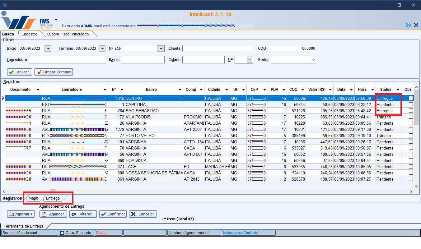Switch to the Mapa tab
Image resolution: width=421 pixels, height=249 pixels.
[x=33, y=198]
